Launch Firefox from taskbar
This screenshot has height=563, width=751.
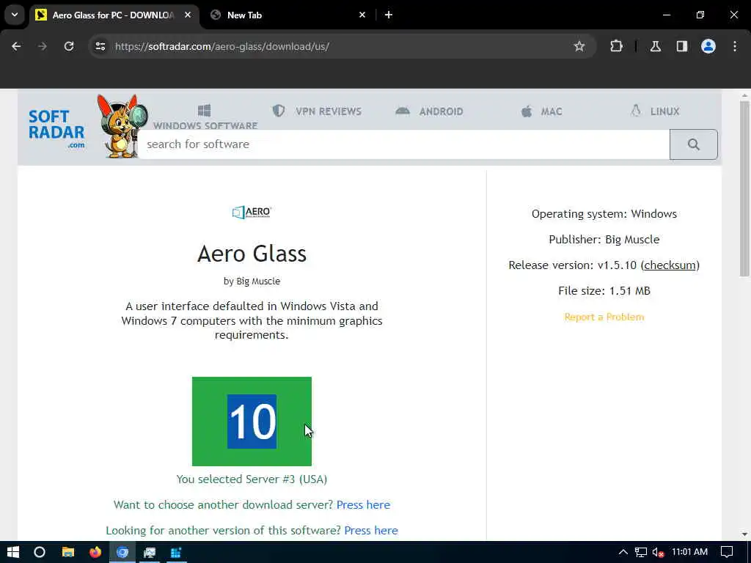95,552
